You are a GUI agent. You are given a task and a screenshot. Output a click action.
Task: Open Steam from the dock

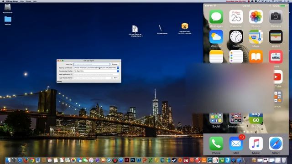pyautogui.click(x=174, y=160)
